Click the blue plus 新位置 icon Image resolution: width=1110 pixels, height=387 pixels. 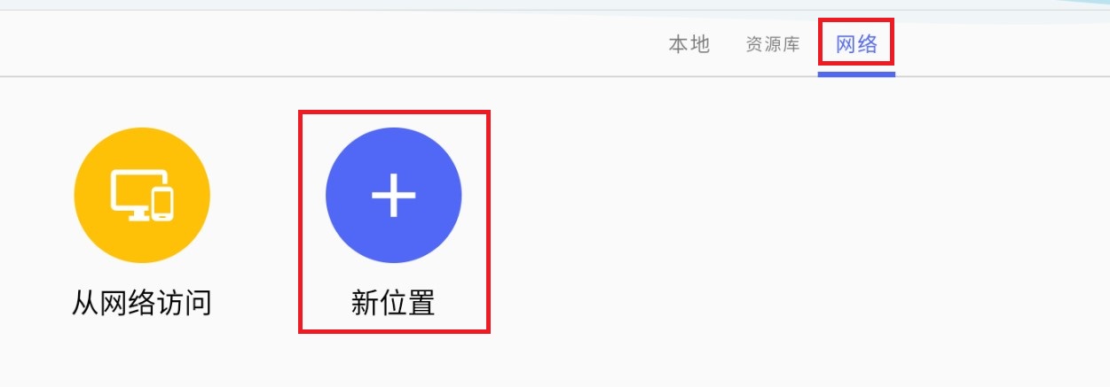point(393,195)
